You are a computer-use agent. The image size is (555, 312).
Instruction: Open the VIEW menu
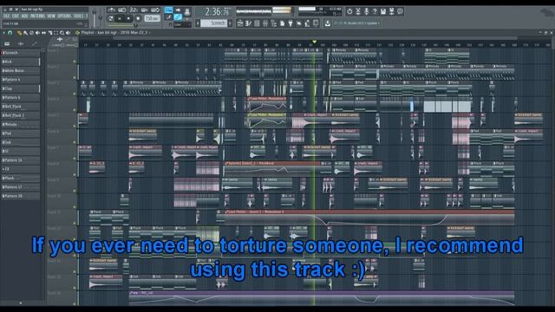[x=51, y=16]
